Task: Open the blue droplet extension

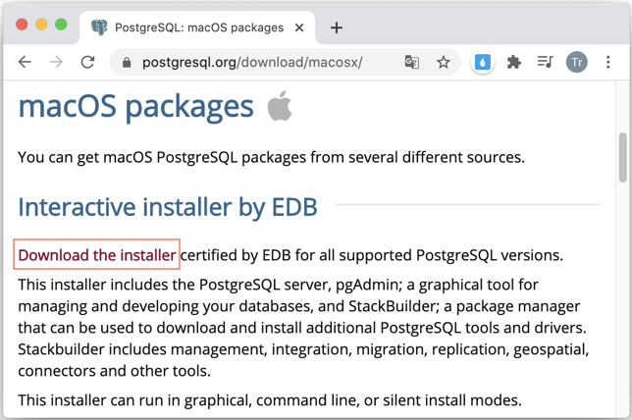Action: pos(483,63)
